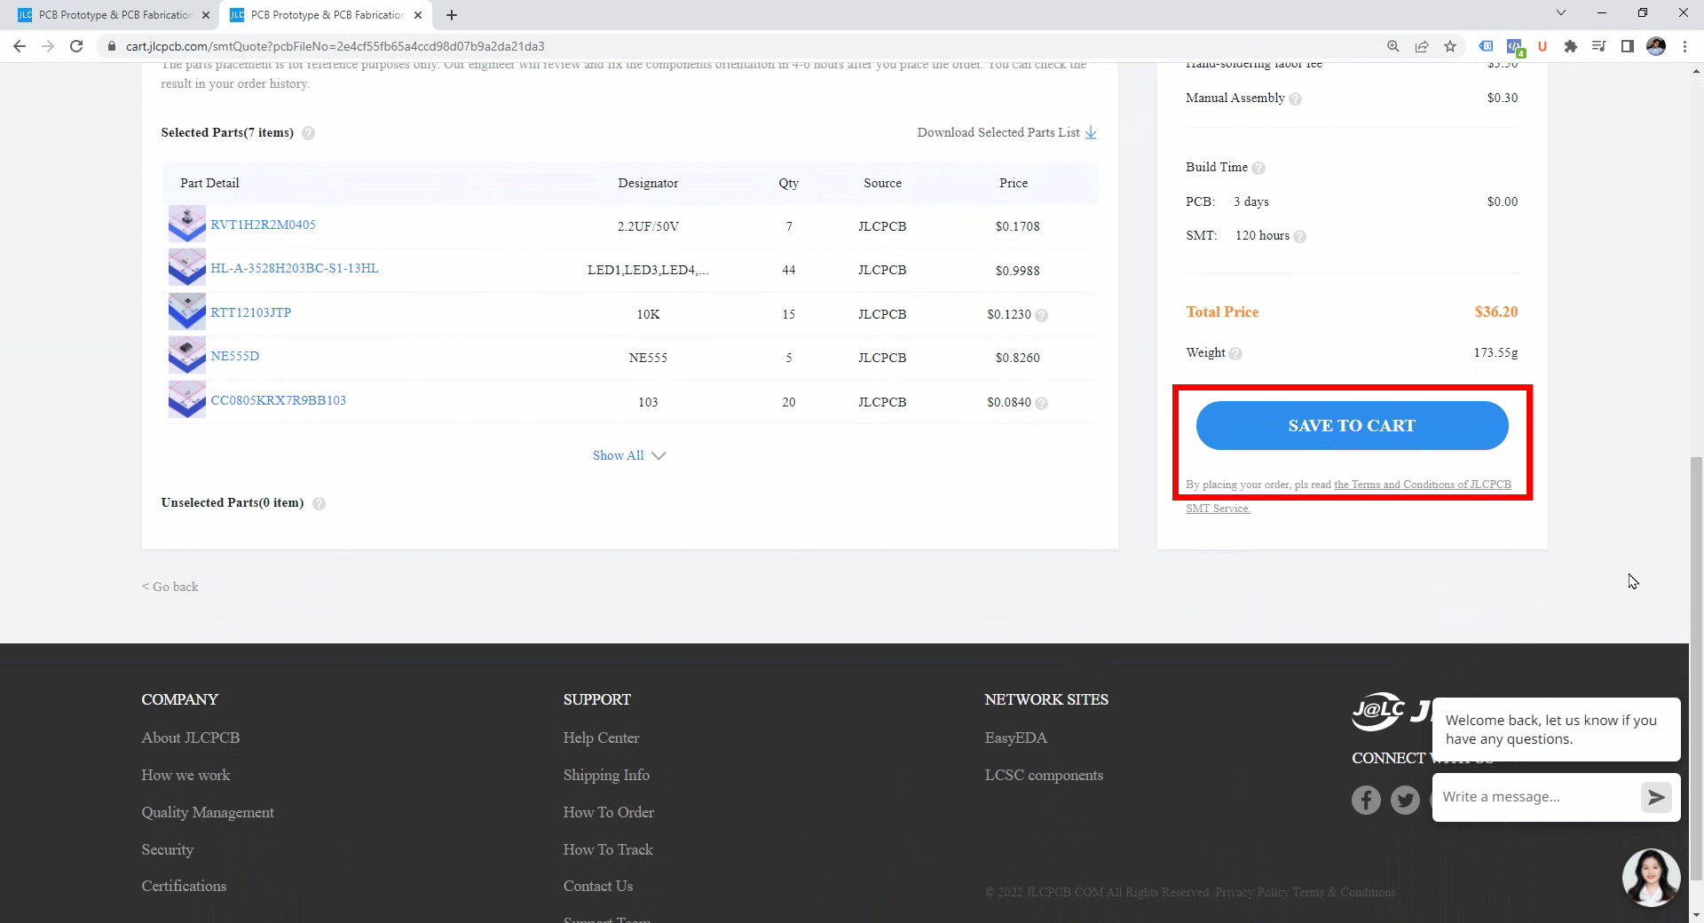1704x923 pixels.
Task: Open Weight help icon
Action: [x=1235, y=353]
